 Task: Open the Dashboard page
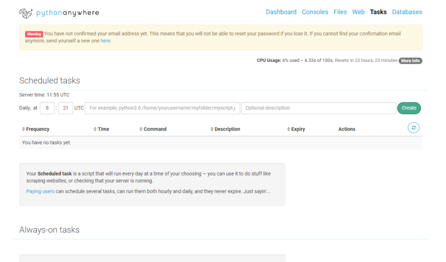point(281,12)
